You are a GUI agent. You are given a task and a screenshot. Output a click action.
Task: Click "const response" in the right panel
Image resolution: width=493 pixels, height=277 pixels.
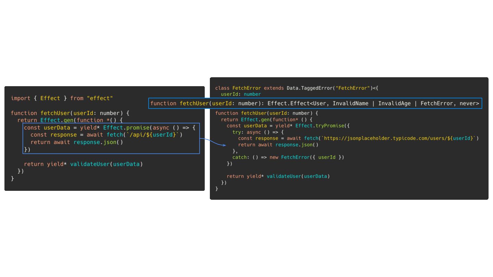click(258, 138)
